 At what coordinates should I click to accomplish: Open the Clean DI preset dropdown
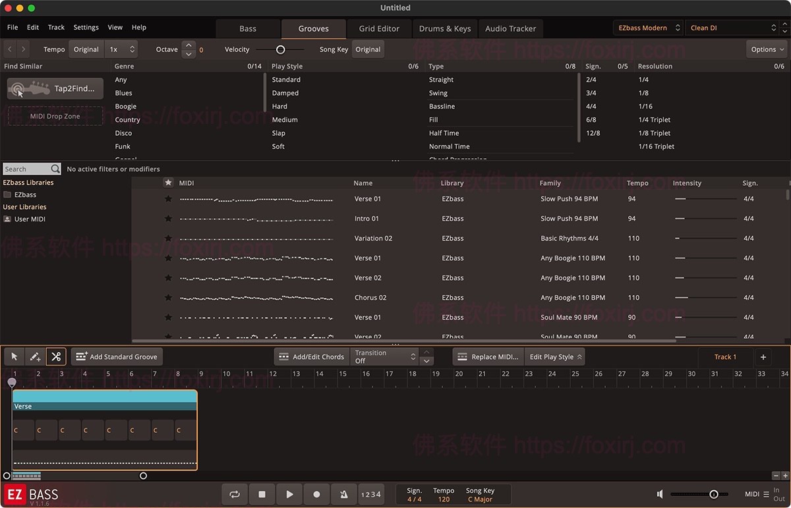pos(732,28)
